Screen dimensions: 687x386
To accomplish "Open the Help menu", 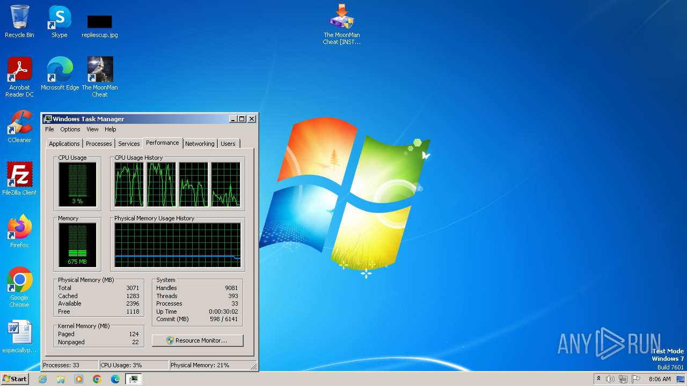I will 110,129.
